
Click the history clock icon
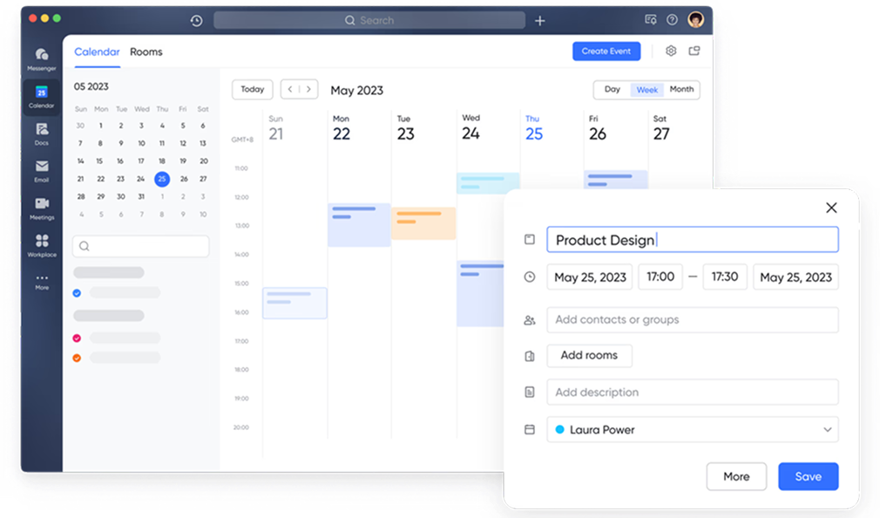196,21
